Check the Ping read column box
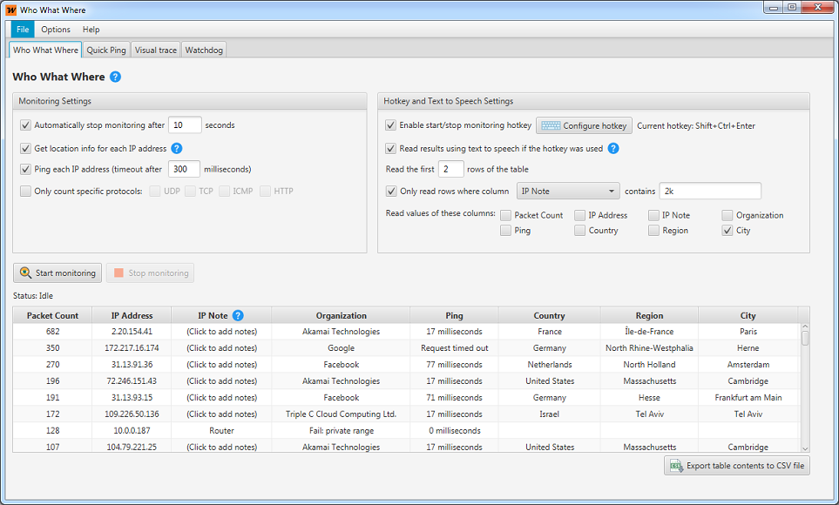The image size is (839, 505). point(505,231)
